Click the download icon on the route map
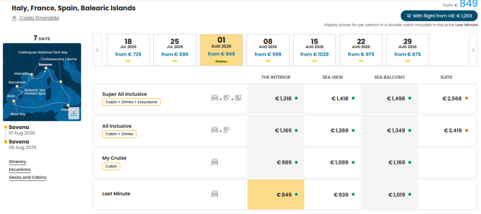This screenshot has height=214, width=481. click(x=74, y=113)
